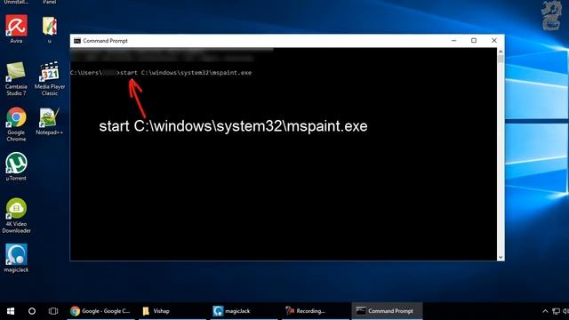
Task: Open Task View on taskbar
Action: click(53, 311)
